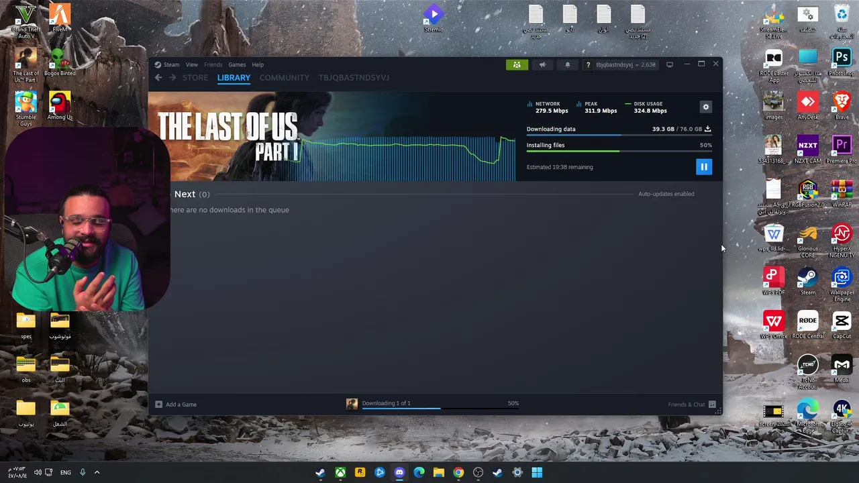Open Chrome from the taskbar
Screen dimensions: 859x483
tap(458, 472)
